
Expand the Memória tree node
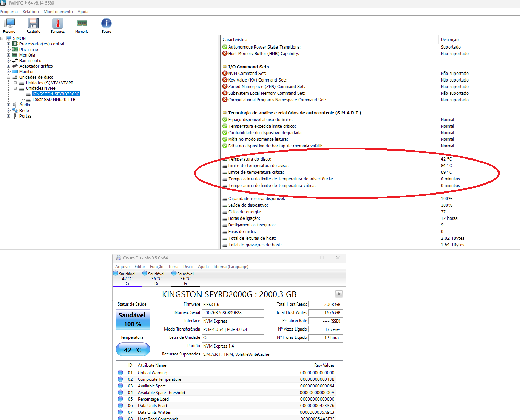pyautogui.click(x=9, y=55)
